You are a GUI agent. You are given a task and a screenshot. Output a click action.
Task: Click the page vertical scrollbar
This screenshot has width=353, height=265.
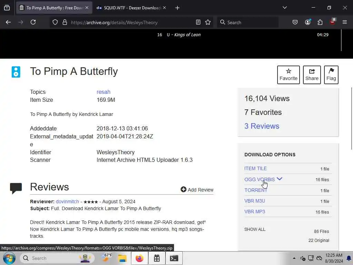tap(352, 118)
